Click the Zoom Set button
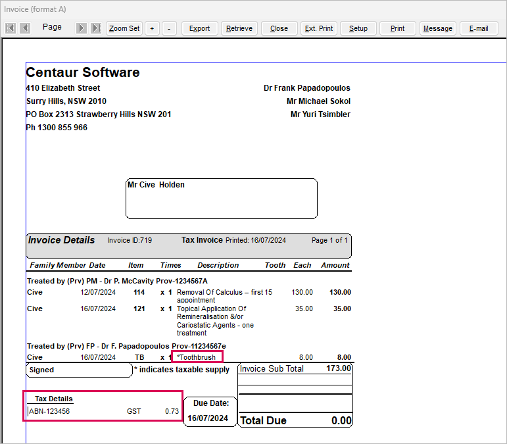 [124, 28]
